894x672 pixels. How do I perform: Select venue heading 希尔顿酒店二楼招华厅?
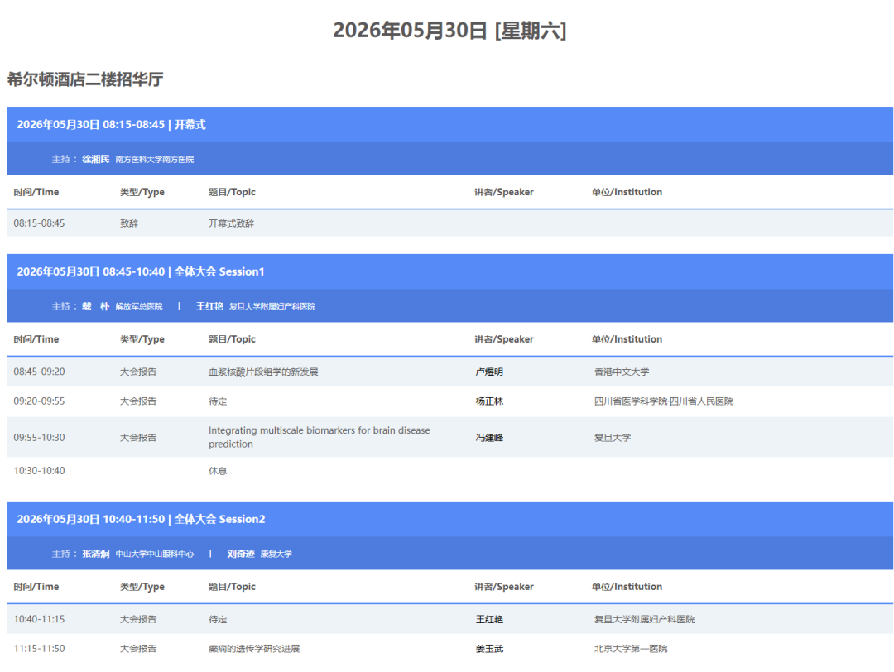tap(85, 79)
